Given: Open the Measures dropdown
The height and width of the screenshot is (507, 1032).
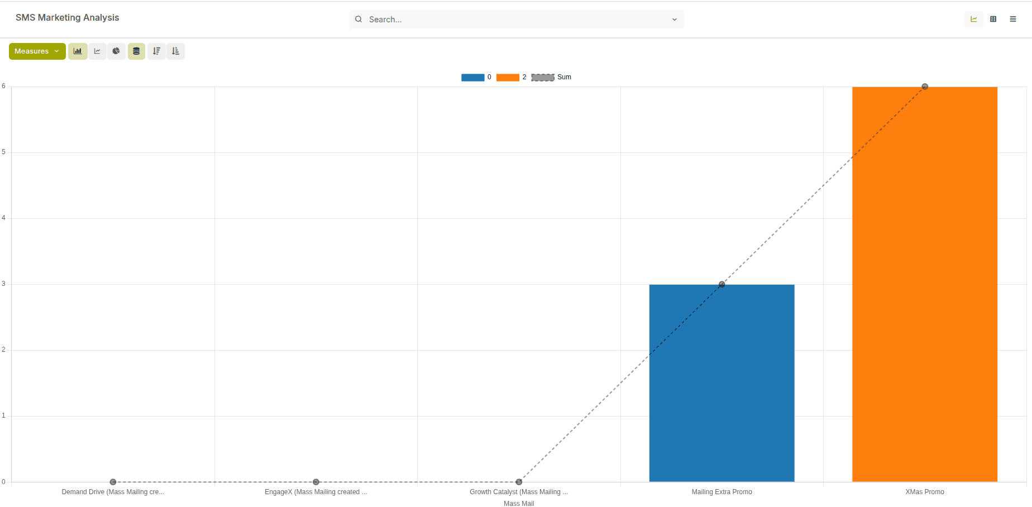Looking at the screenshot, I should pyautogui.click(x=37, y=51).
